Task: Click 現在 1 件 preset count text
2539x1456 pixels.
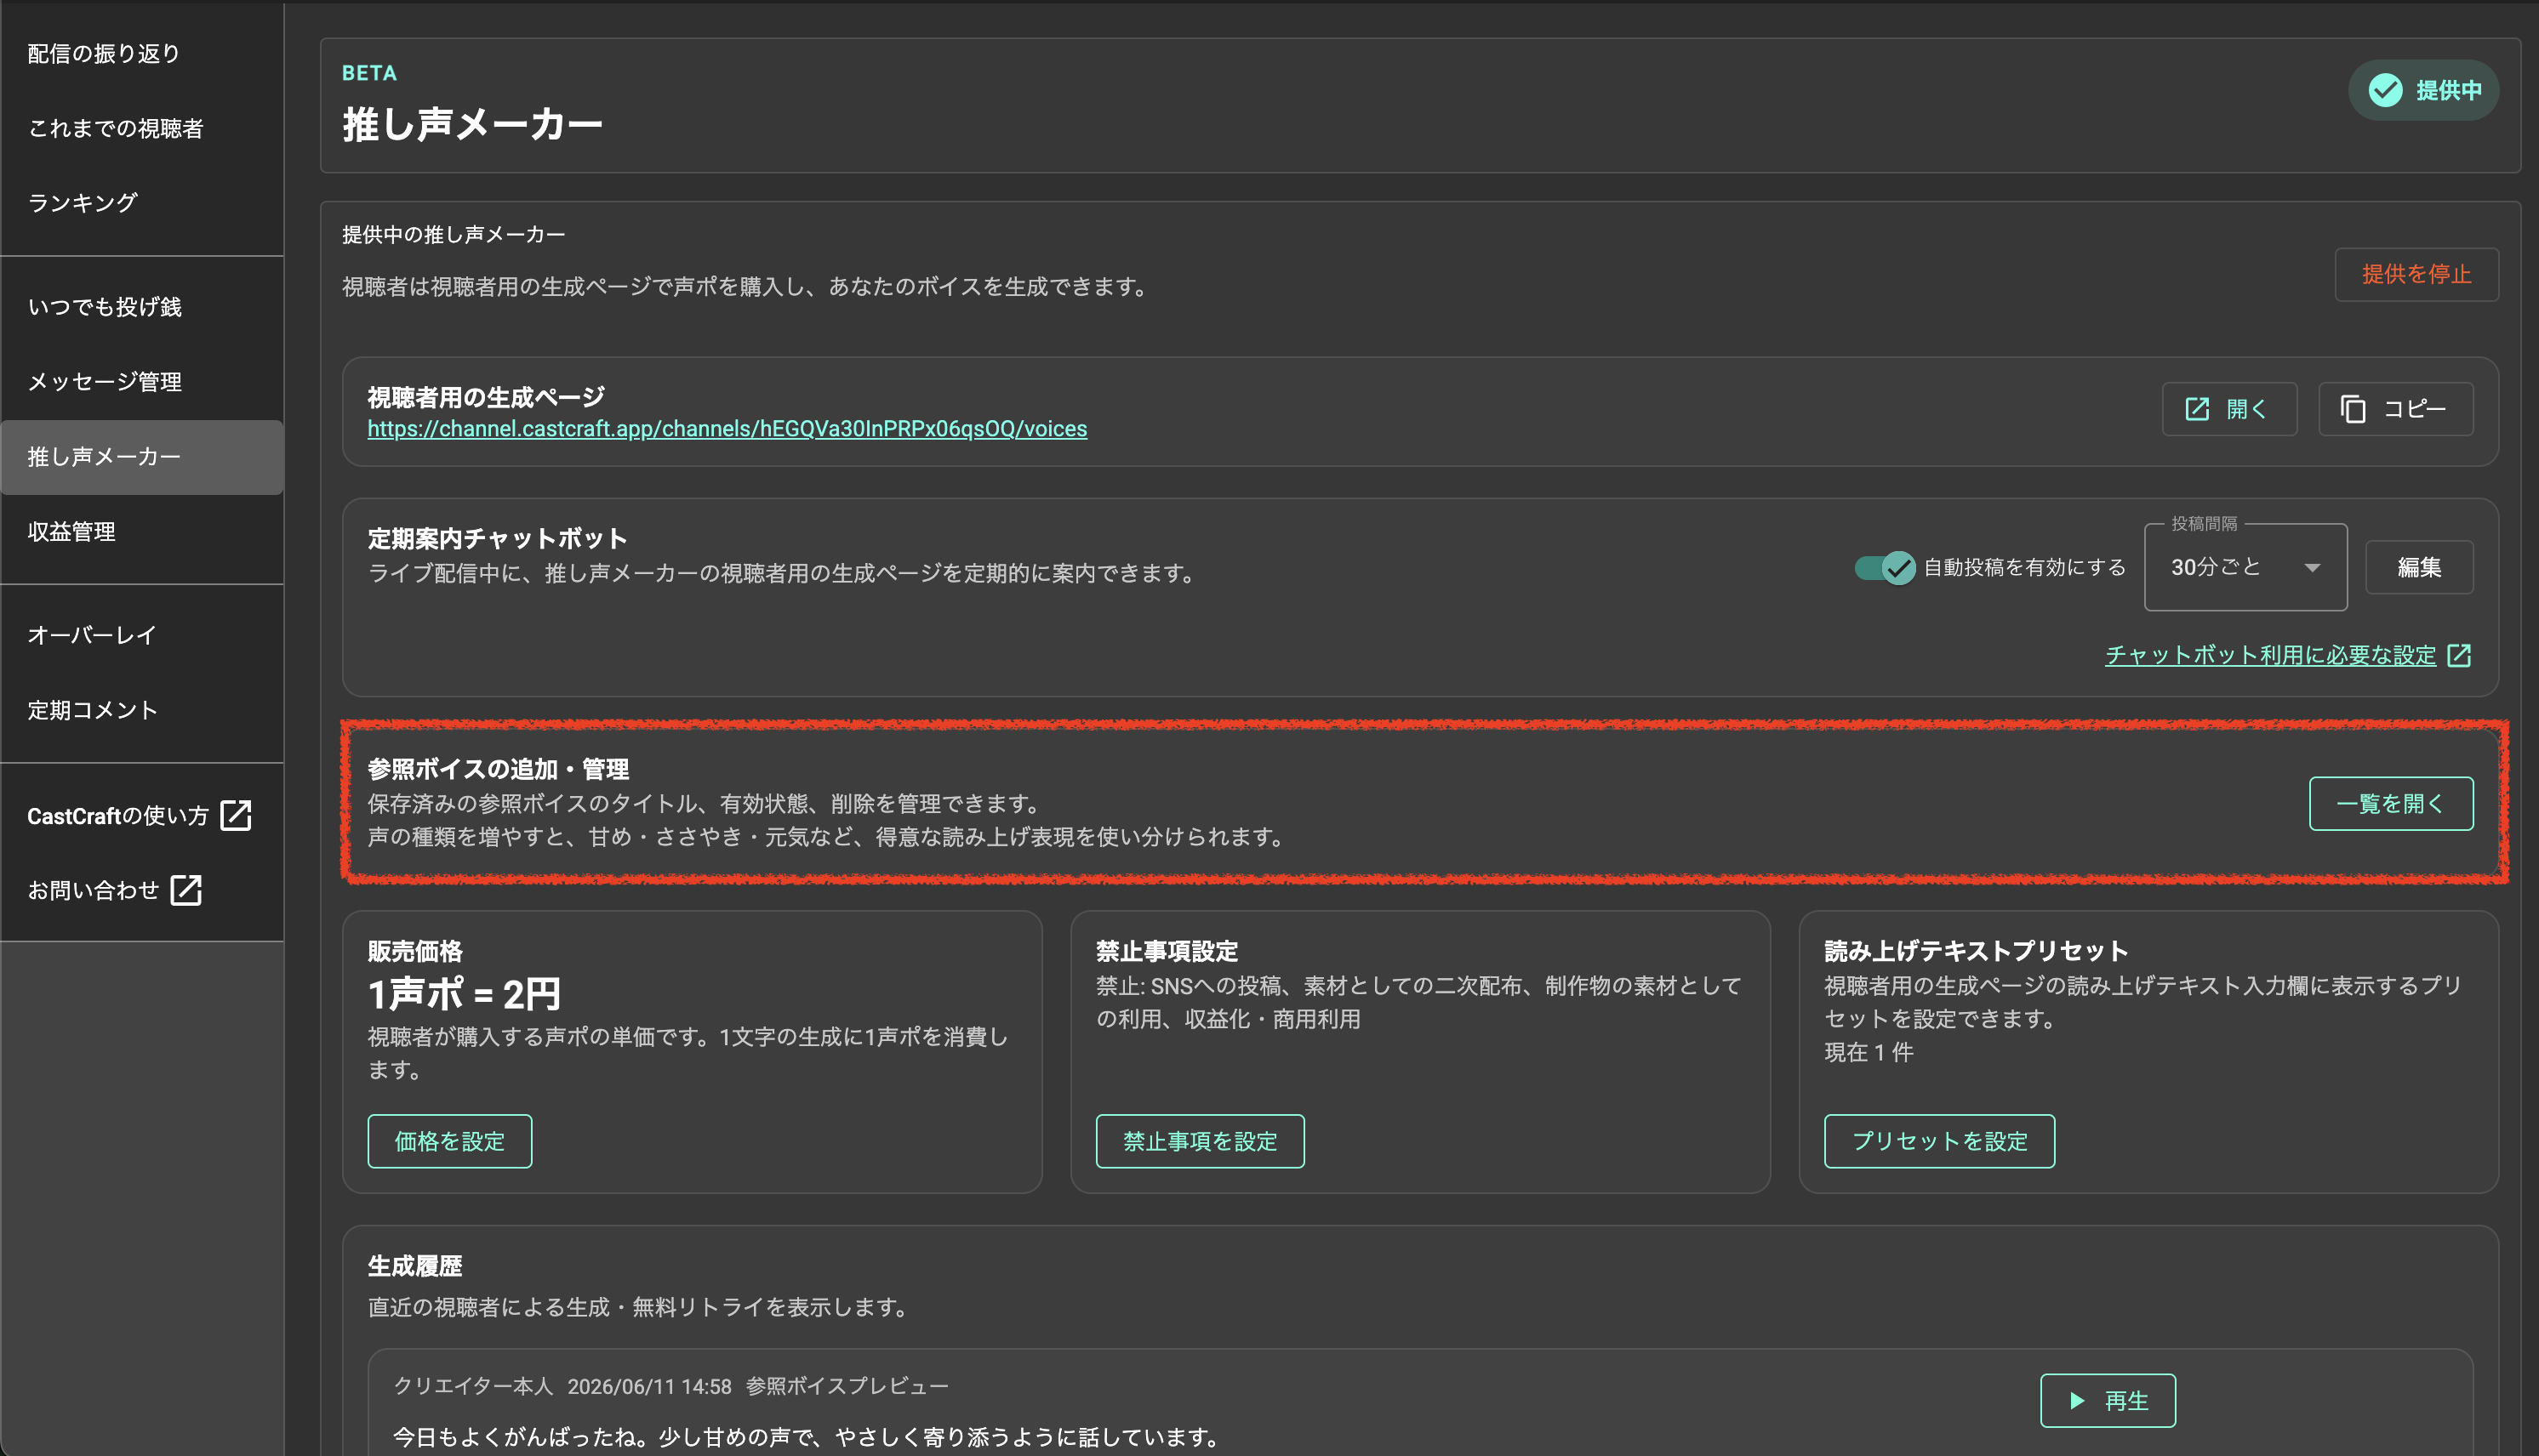Action: 1868,1052
